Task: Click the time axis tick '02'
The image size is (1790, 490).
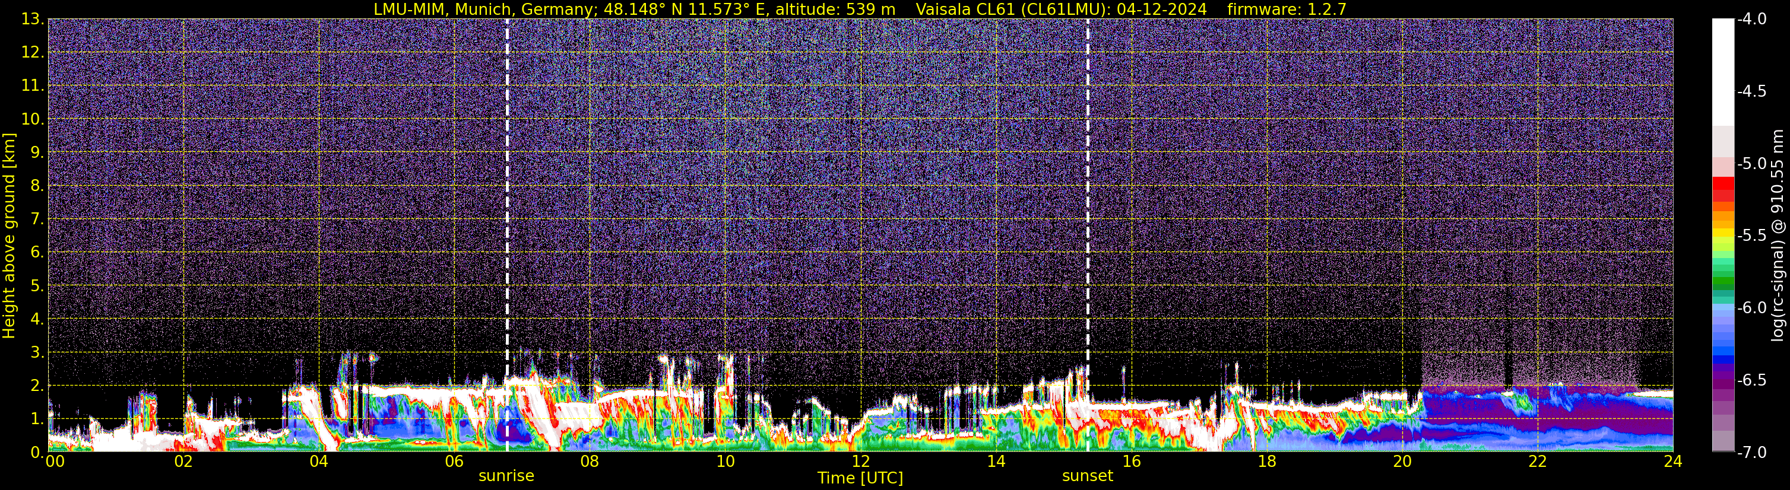Action: [183, 462]
